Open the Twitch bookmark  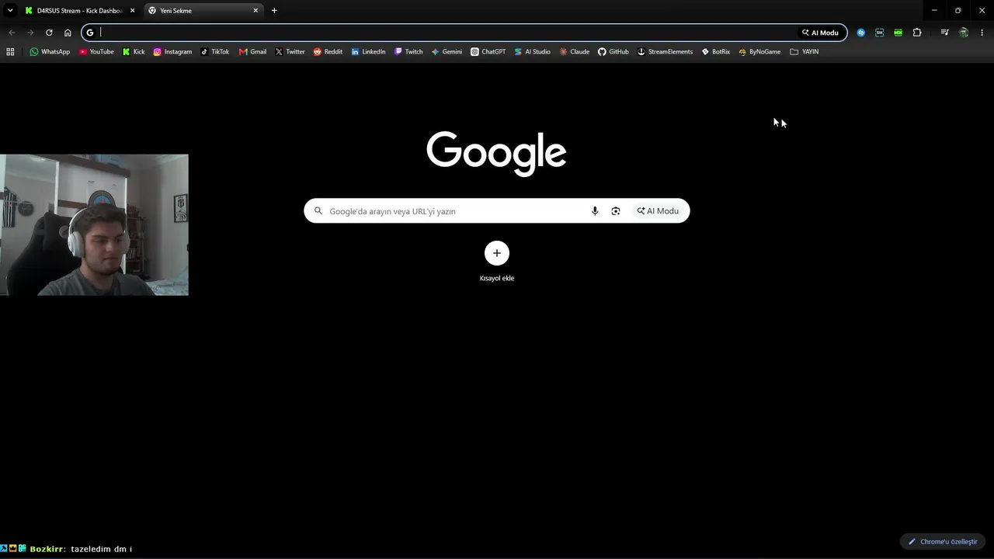point(408,52)
